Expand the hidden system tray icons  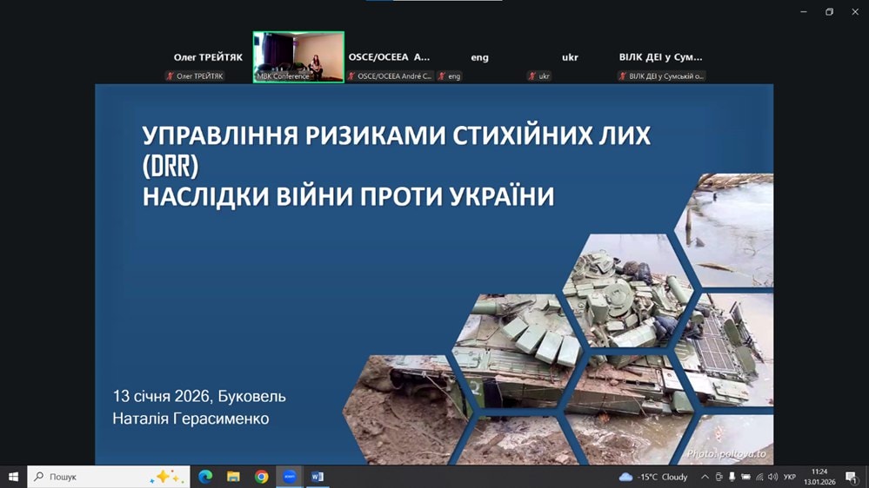[x=705, y=477]
